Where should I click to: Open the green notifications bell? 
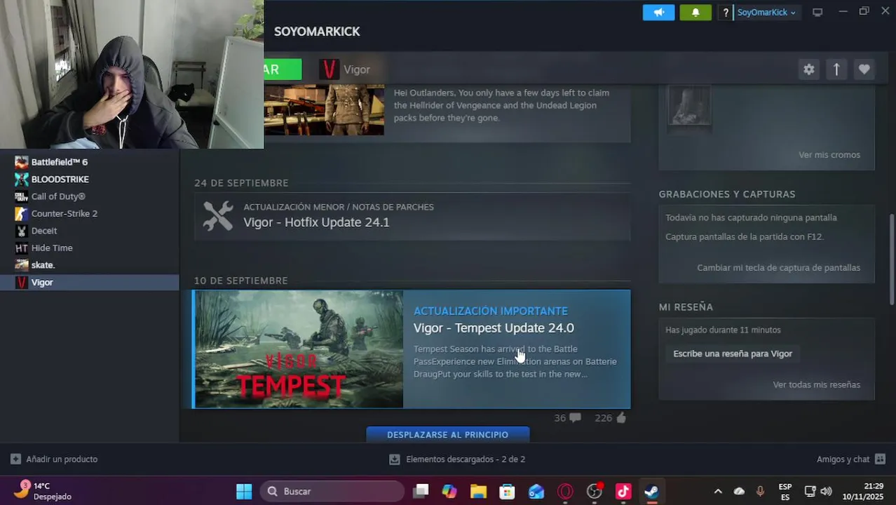click(x=695, y=13)
